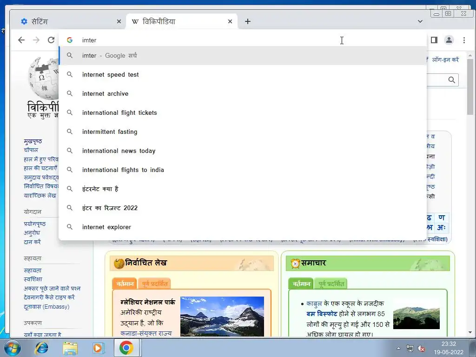This screenshot has width=476, height=357.
Task: Click the लॉग-इन करें link
Action: 445,60
